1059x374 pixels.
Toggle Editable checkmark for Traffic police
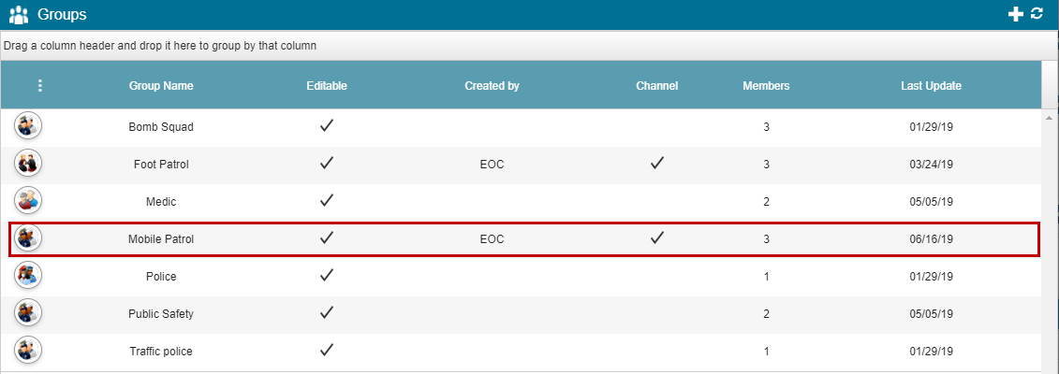tap(327, 350)
